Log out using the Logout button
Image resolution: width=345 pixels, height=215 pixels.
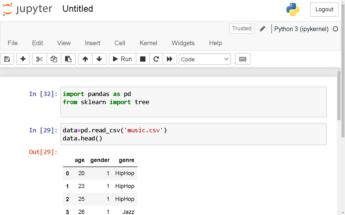pos(324,9)
